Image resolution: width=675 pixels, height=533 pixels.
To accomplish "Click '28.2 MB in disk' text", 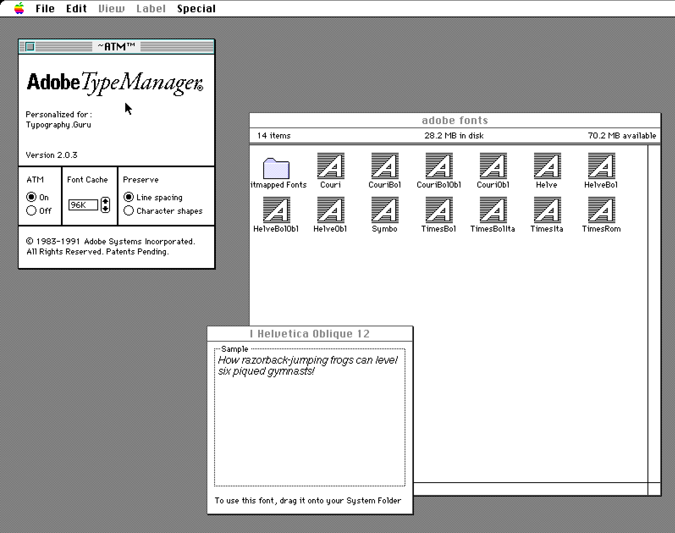I will click(x=454, y=135).
